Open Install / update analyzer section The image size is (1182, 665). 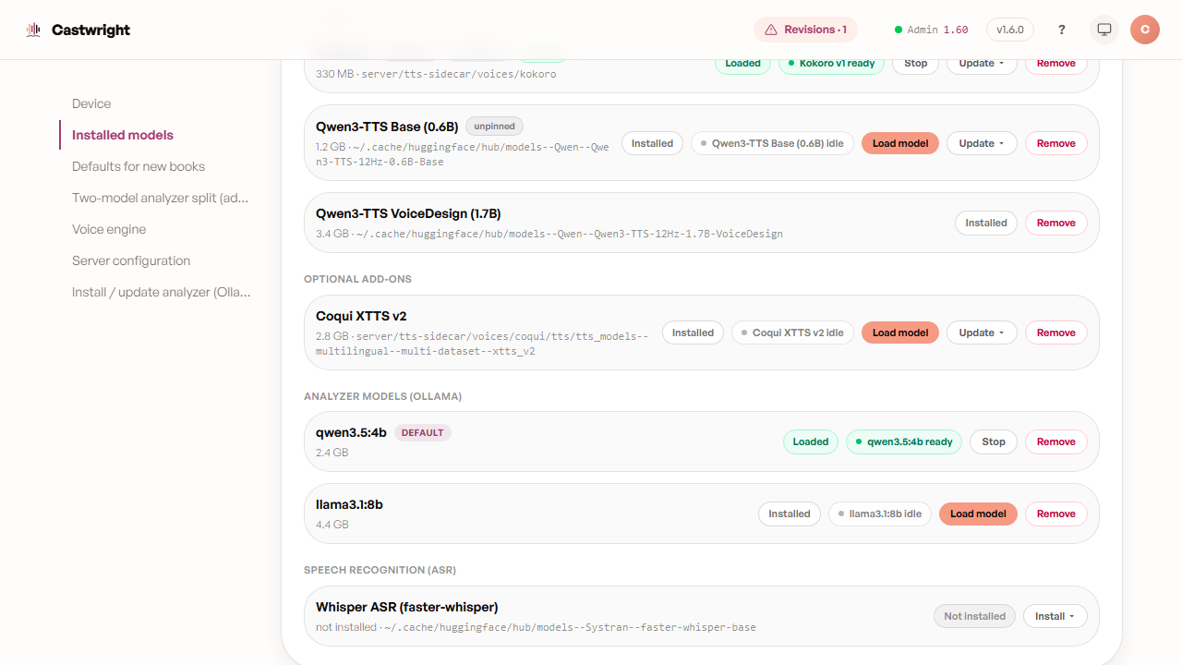pos(162,292)
